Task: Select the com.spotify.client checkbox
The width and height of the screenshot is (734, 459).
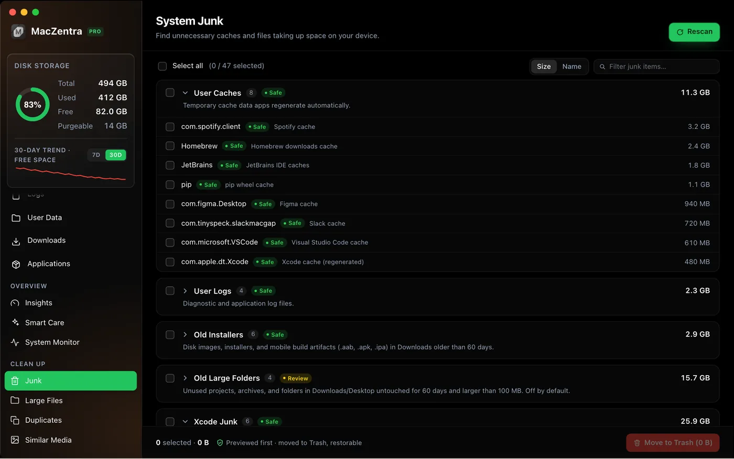Action: coord(170,127)
